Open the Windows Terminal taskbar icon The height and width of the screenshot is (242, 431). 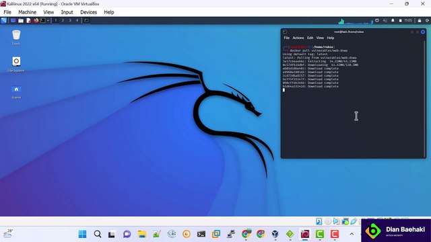click(201, 234)
